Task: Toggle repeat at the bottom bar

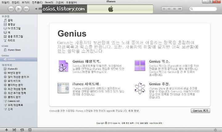Action: point(22,130)
